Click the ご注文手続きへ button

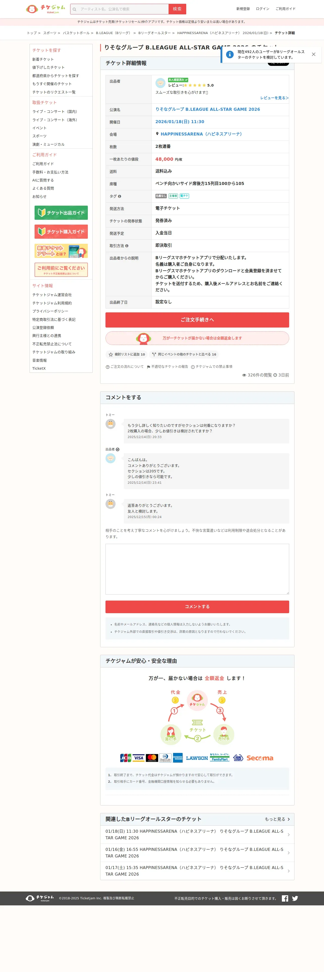click(x=197, y=320)
